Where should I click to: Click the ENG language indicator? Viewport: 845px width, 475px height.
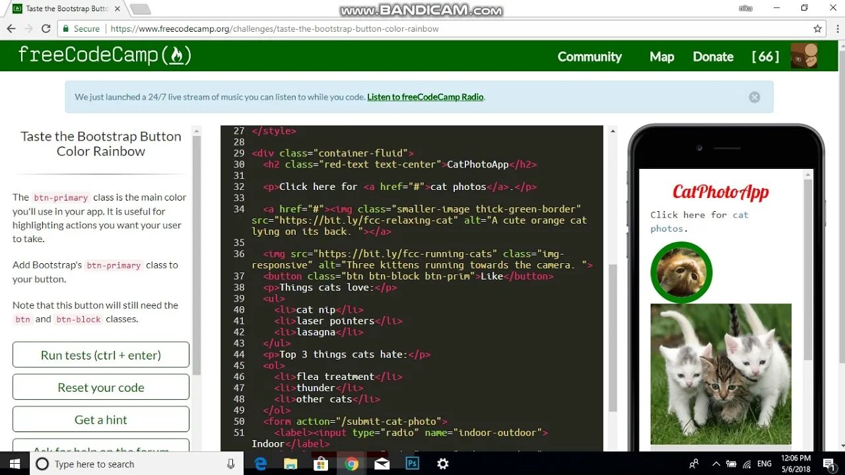click(x=764, y=464)
